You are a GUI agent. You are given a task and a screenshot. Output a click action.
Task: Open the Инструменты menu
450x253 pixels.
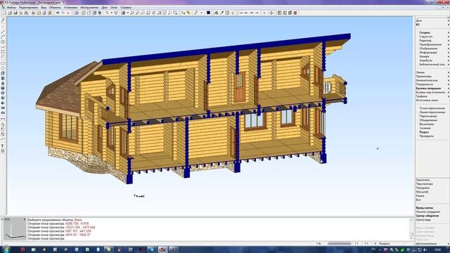89,8
